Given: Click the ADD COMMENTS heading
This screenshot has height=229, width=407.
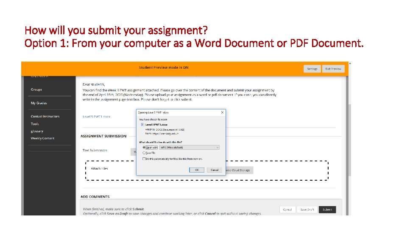Looking at the screenshot, I should pos(95,196).
